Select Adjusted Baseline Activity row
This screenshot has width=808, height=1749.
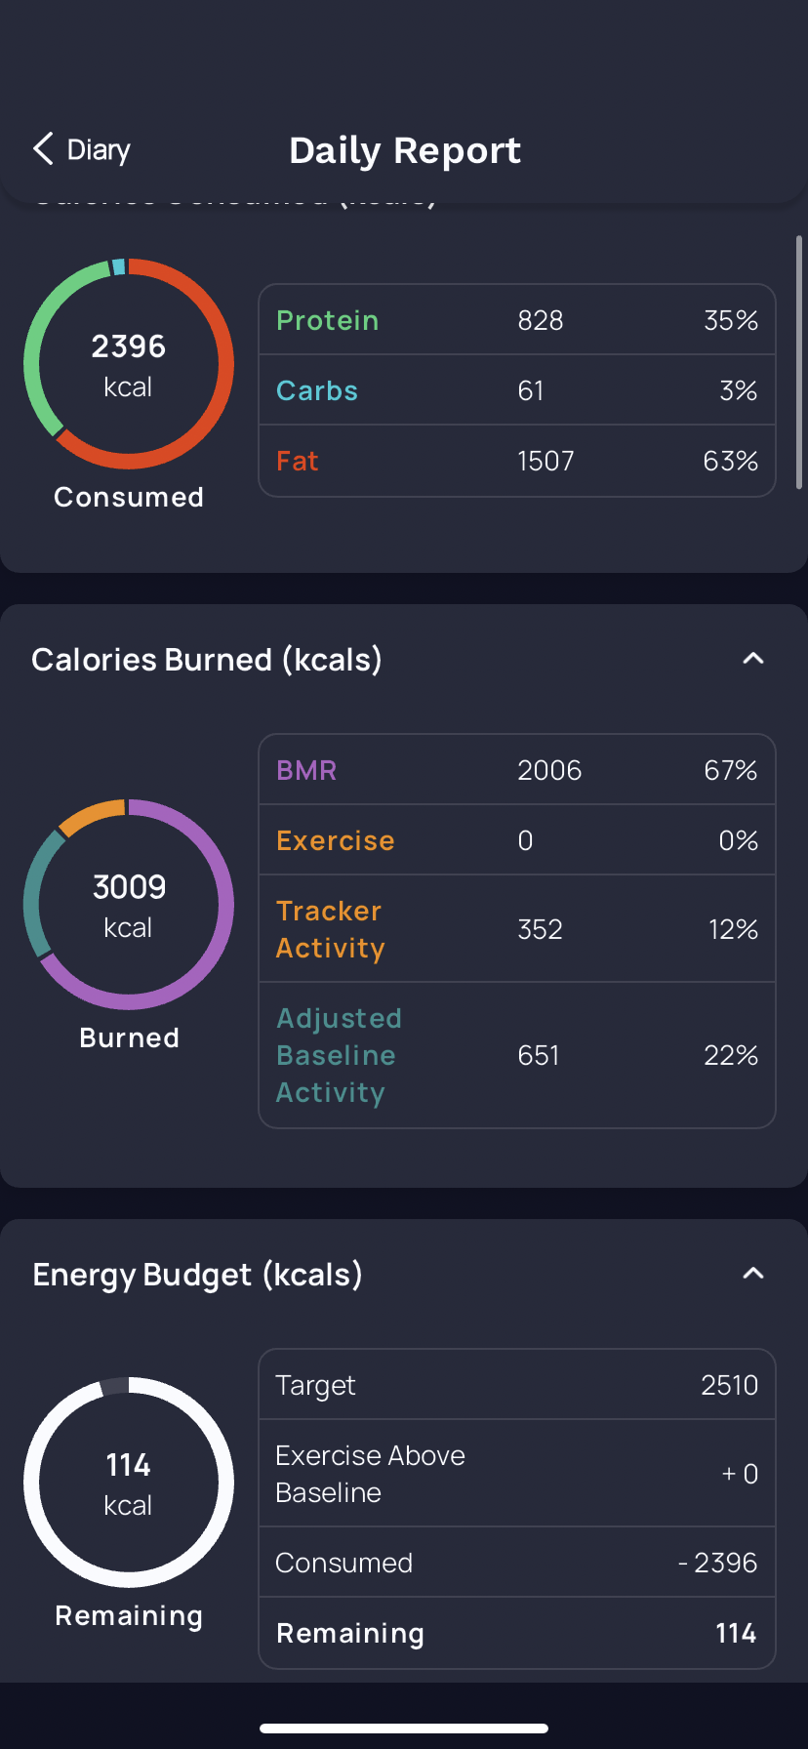(516, 1055)
